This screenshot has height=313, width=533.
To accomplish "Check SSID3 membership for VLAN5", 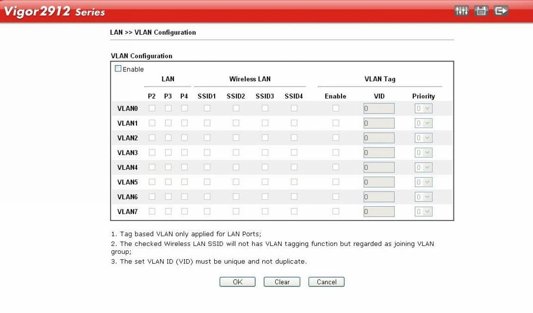I will 265,182.
